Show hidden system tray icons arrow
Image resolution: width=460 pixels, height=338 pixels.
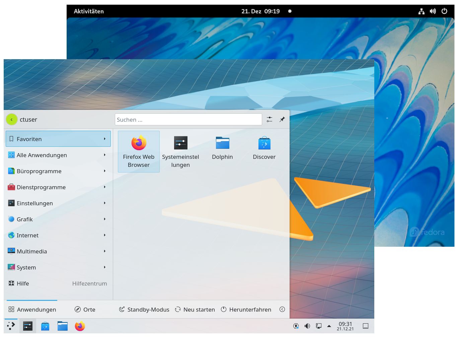329,326
